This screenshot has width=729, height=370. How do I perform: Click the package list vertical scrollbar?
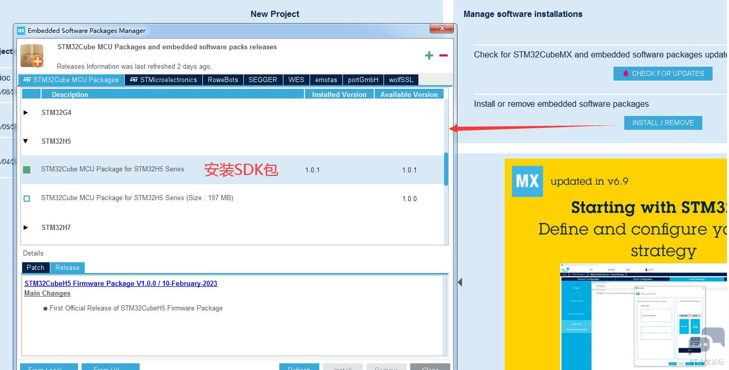(x=446, y=168)
